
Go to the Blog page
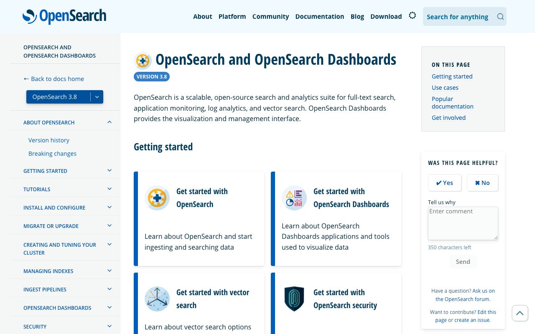click(x=357, y=16)
